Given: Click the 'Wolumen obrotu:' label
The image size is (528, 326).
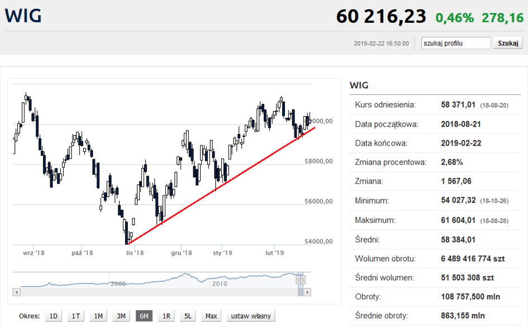Looking at the screenshot, I should (x=385, y=258).
